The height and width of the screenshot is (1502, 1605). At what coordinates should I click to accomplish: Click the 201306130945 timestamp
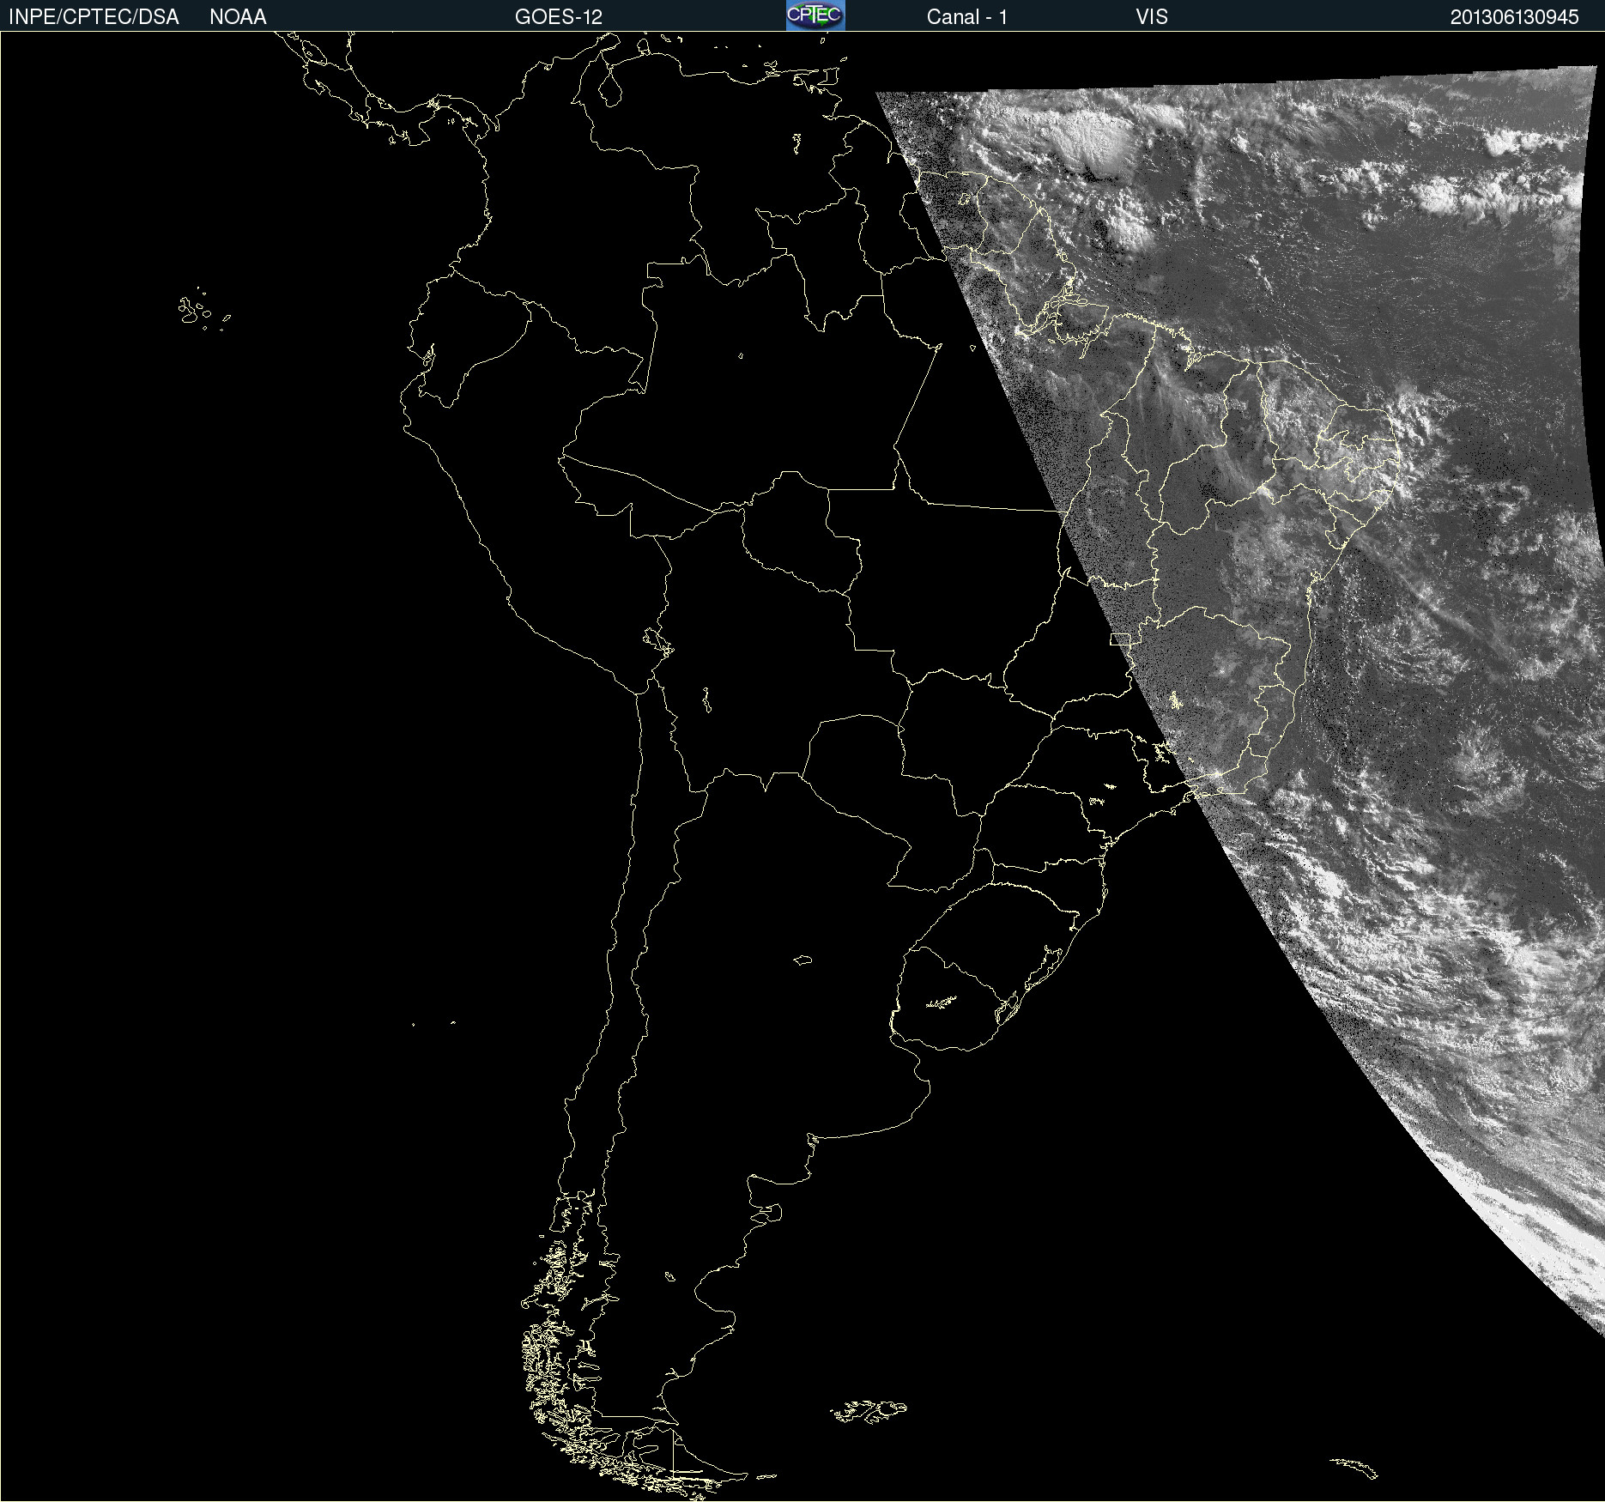tap(1514, 17)
